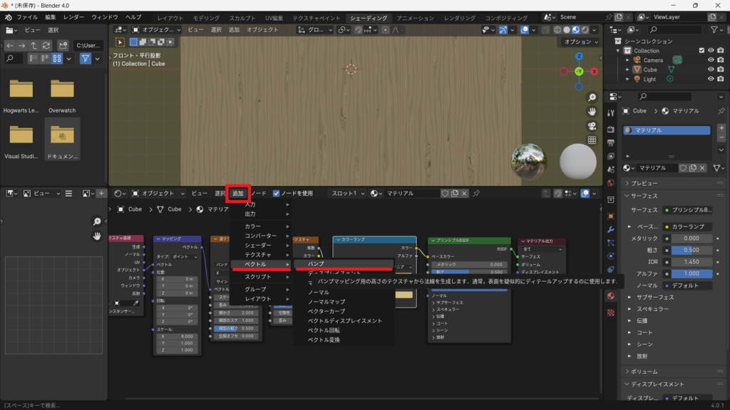Image resolution: width=730 pixels, height=410 pixels.
Task: Open the Render properties tab
Action: (x=611, y=129)
